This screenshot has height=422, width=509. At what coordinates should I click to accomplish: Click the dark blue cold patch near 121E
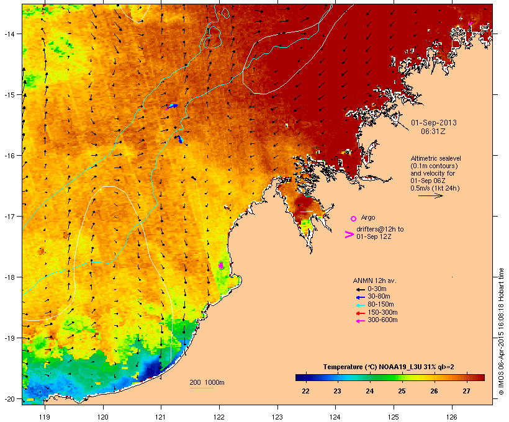[x=152, y=369]
